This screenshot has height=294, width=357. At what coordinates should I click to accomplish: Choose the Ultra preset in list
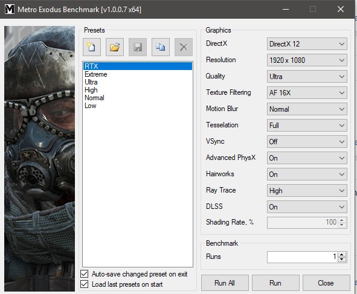coord(138,82)
